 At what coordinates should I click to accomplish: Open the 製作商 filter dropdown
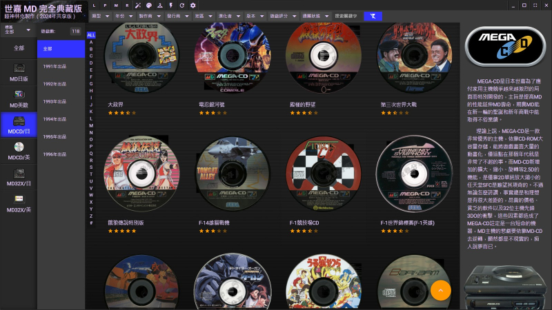(150, 16)
